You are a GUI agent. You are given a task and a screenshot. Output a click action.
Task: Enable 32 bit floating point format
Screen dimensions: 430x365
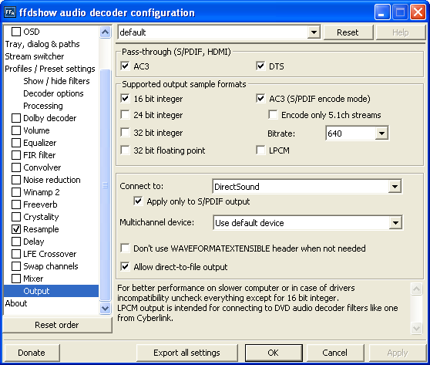125,150
